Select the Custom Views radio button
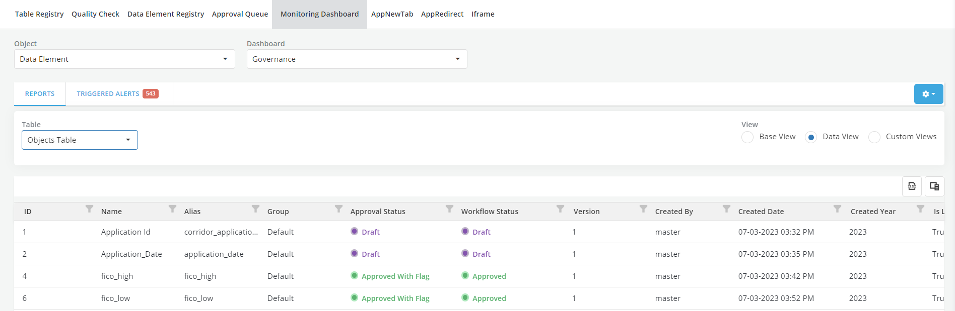Image resolution: width=955 pixels, height=311 pixels. click(874, 137)
